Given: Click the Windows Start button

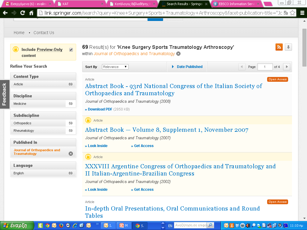Looking at the screenshot, I should point(17,226).
